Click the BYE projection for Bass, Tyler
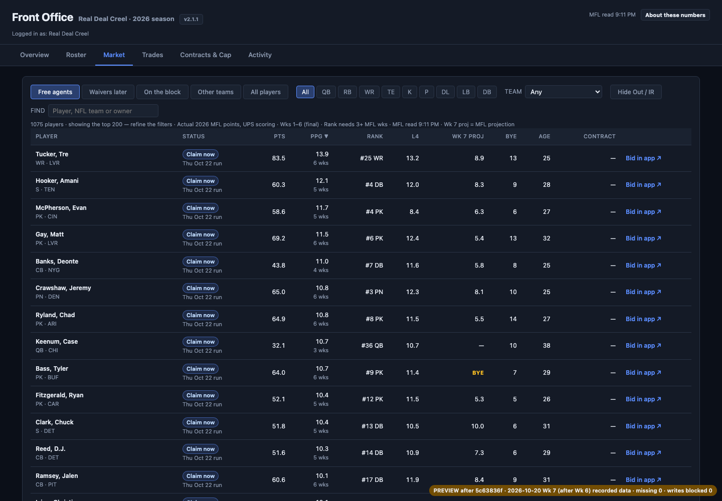The height and width of the screenshot is (501, 722). click(478, 373)
